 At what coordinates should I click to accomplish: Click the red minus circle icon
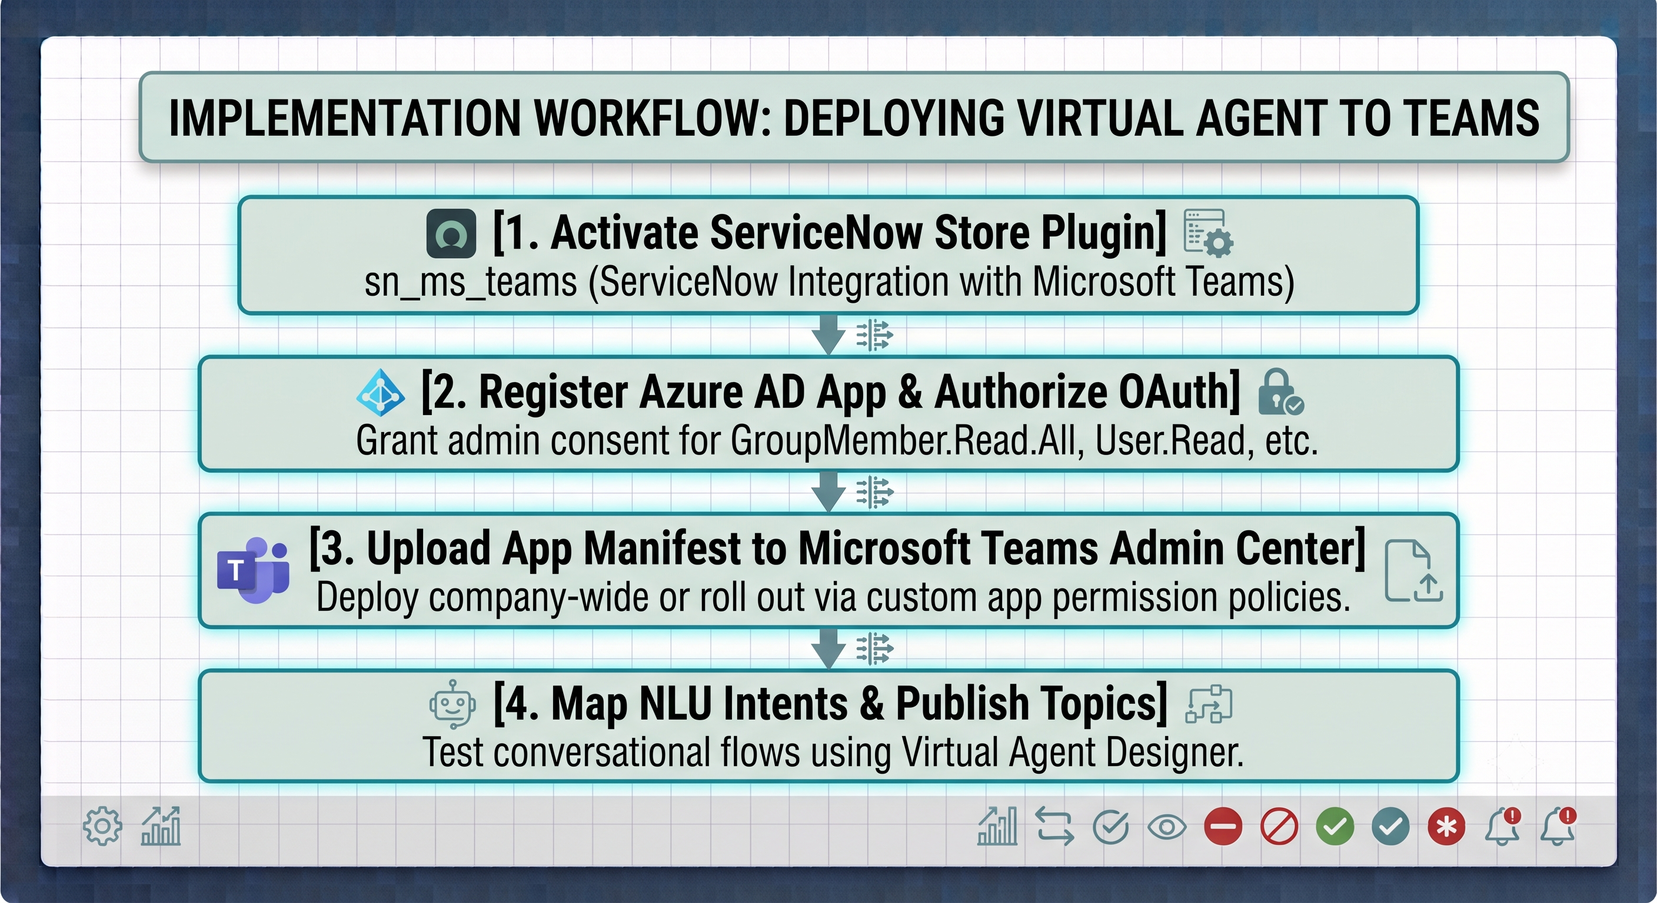pos(1223,827)
